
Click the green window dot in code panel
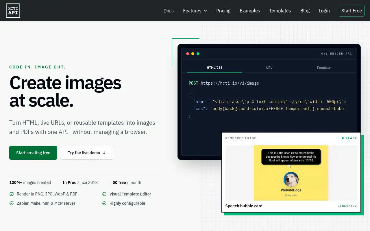(198, 54)
